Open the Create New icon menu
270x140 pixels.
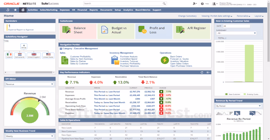coord(195,4)
